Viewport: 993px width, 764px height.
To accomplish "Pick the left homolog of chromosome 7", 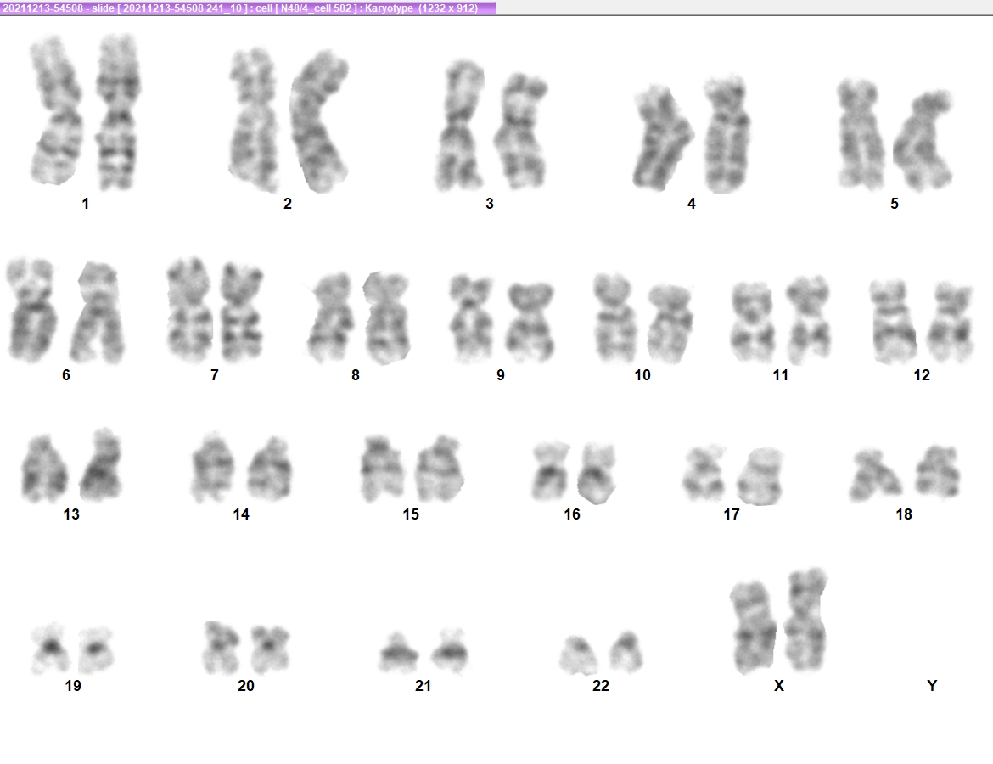I will coord(189,309).
